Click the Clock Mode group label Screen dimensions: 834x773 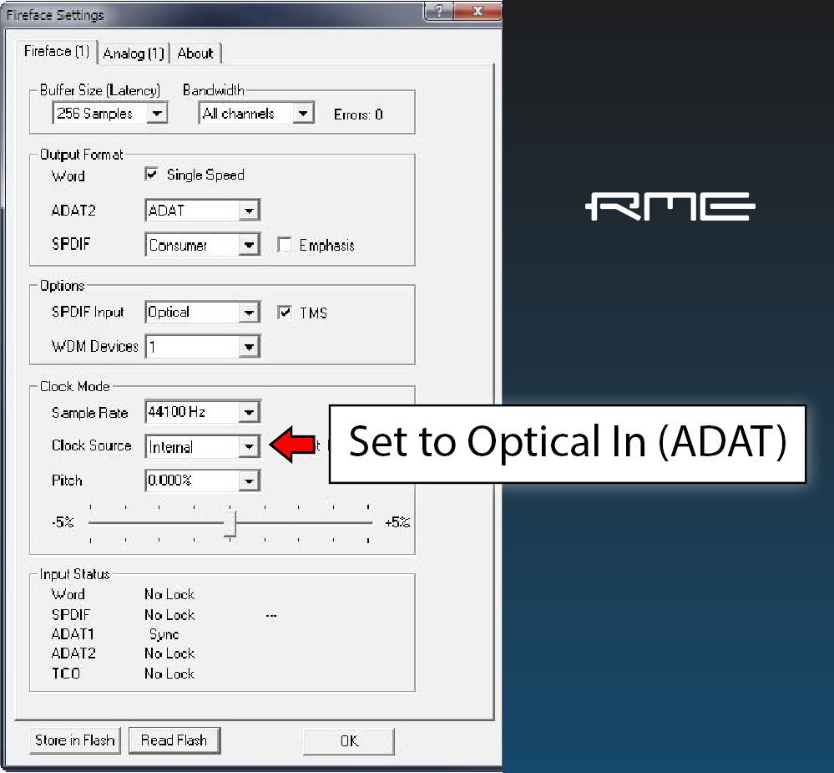tap(75, 386)
